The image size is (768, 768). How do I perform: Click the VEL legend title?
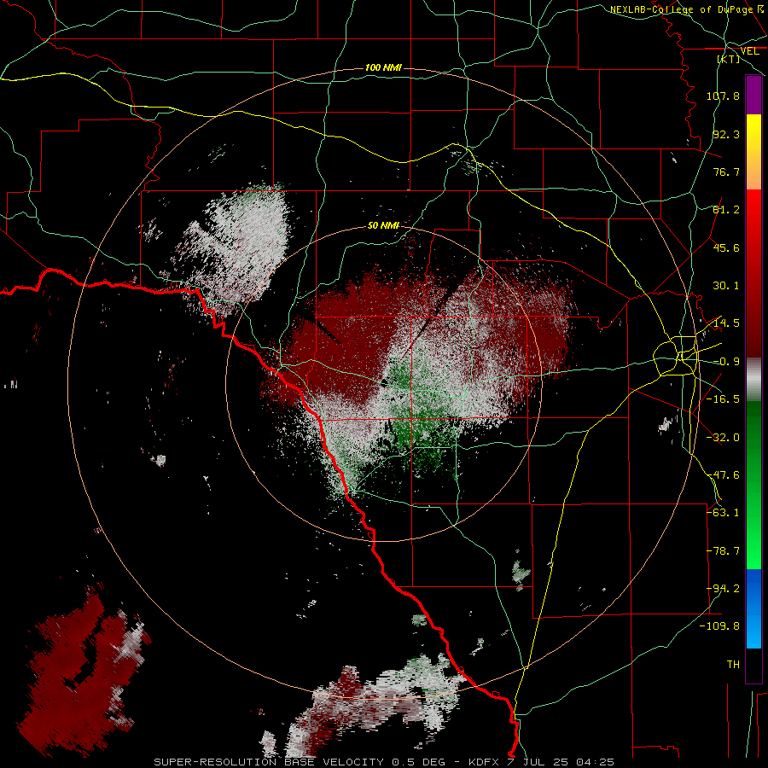[749, 51]
